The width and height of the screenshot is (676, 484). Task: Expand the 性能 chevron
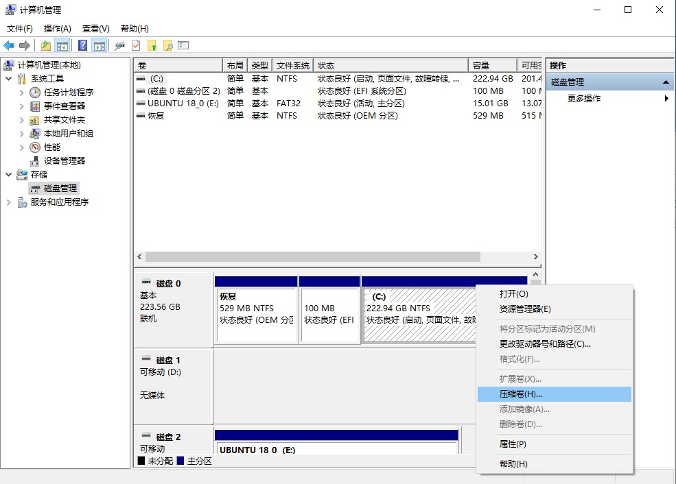click(x=21, y=147)
